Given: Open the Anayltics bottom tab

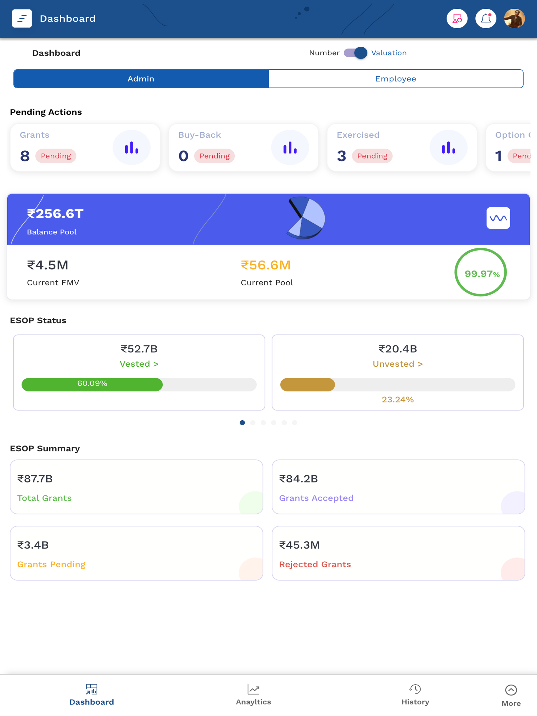Looking at the screenshot, I should tap(253, 695).
